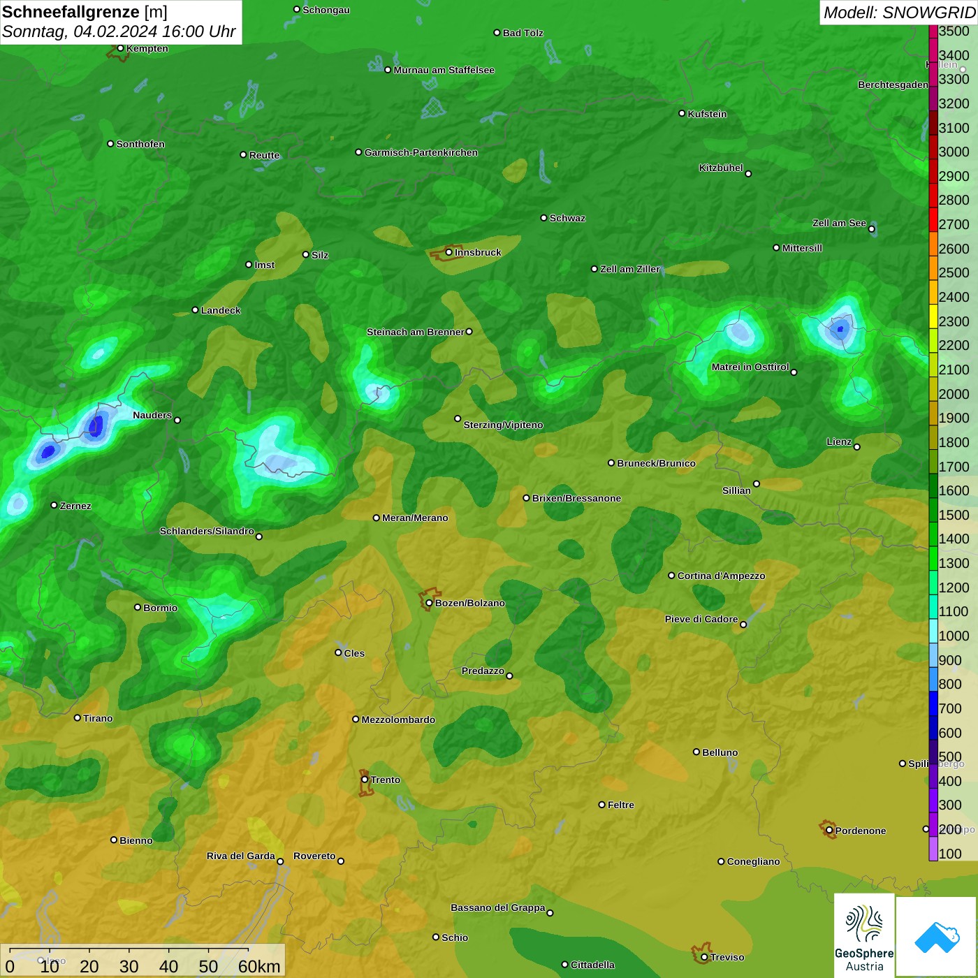The height and width of the screenshot is (978, 978).
Task: Click the 'Sonthofen' label
Action: pyautogui.click(x=140, y=144)
